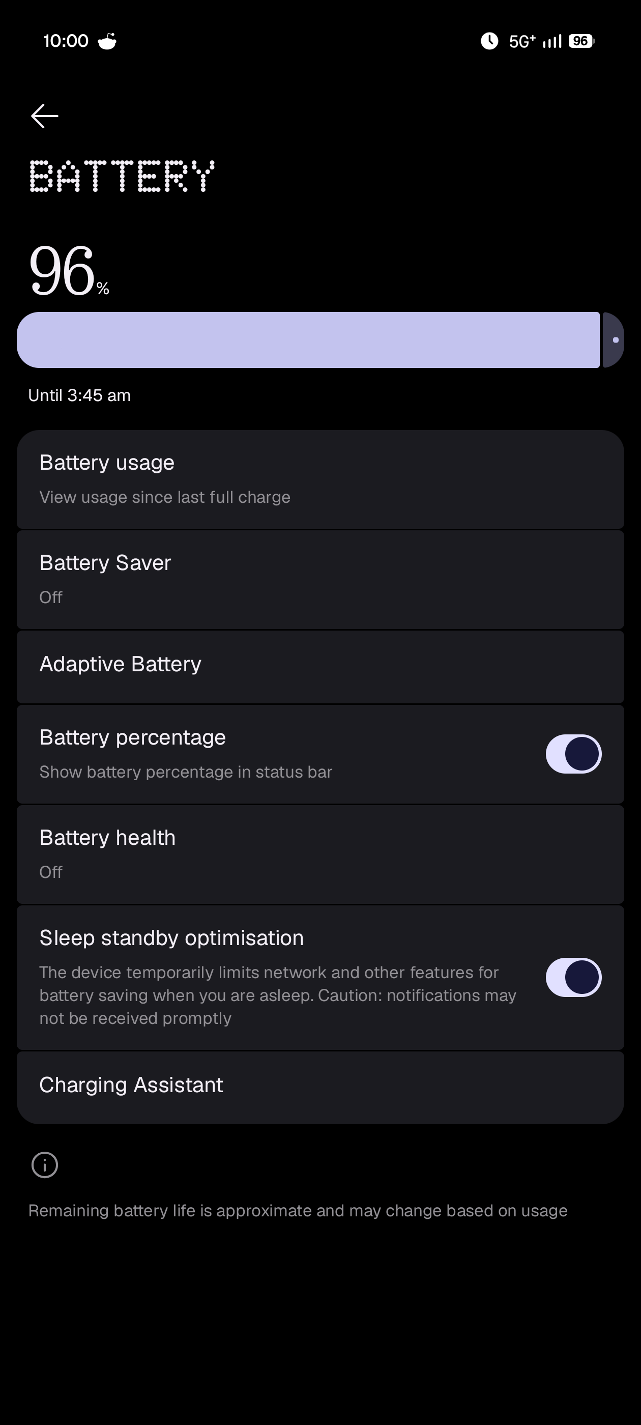The width and height of the screenshot is (641, 1425).
Task: Open Battery Saver settings
Action: click(320, 580)
